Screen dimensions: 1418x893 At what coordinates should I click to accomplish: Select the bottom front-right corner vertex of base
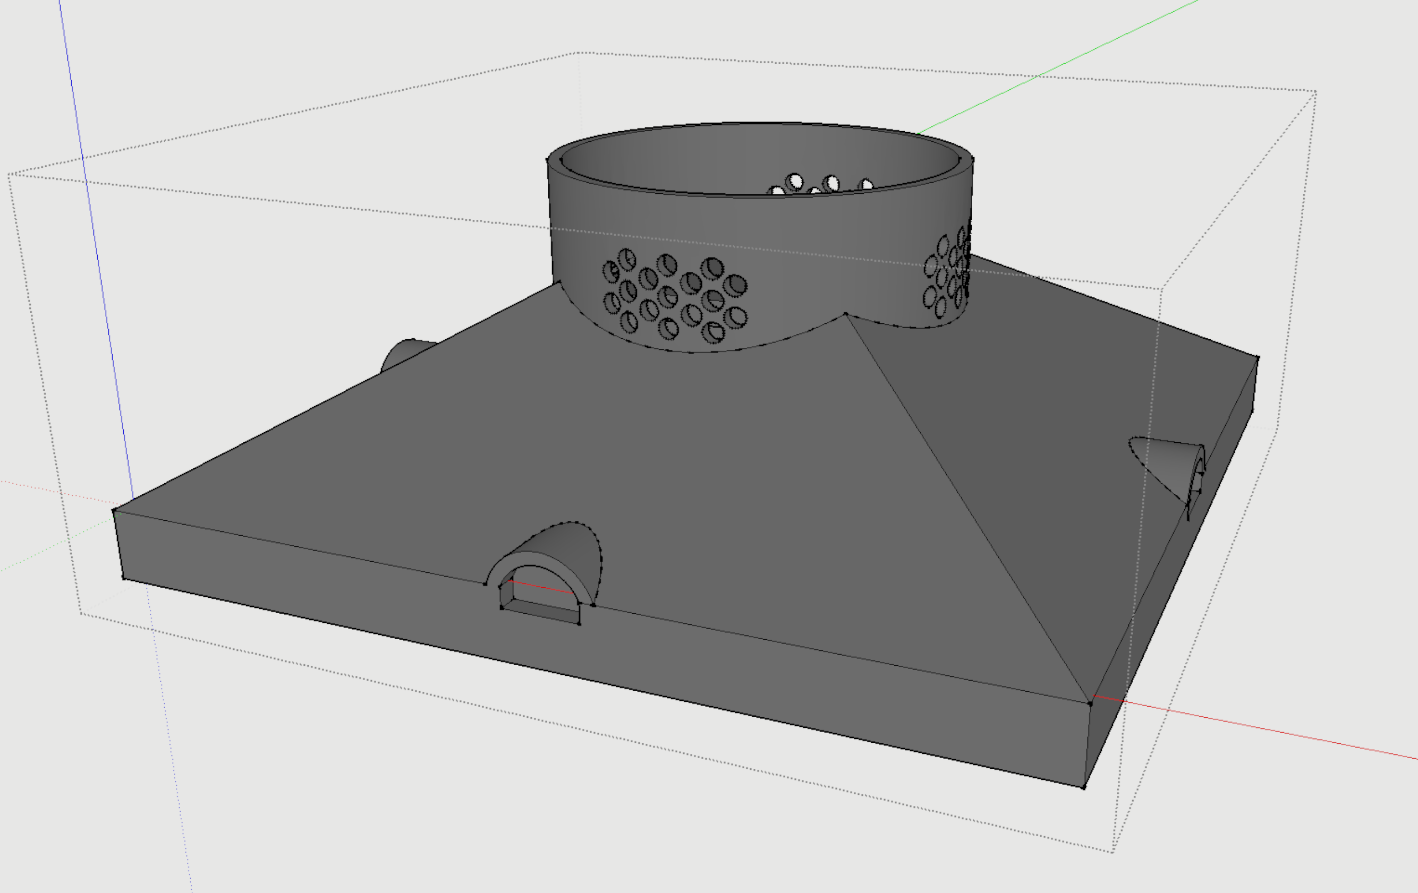pos(1084,787)
